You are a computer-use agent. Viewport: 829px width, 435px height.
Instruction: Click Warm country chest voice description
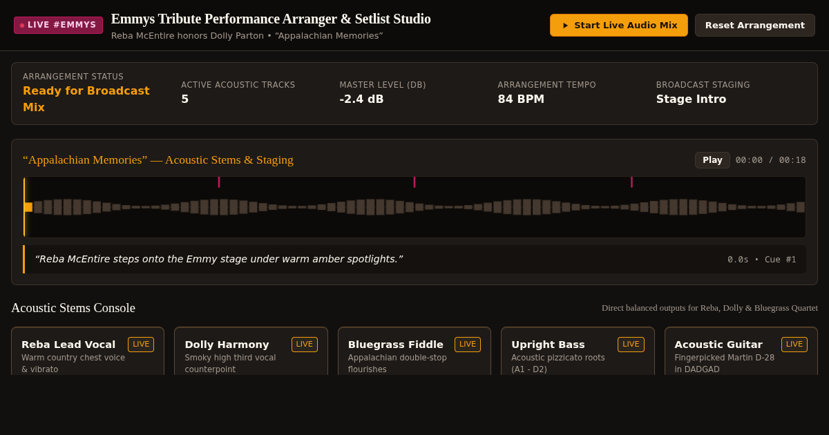73,363
